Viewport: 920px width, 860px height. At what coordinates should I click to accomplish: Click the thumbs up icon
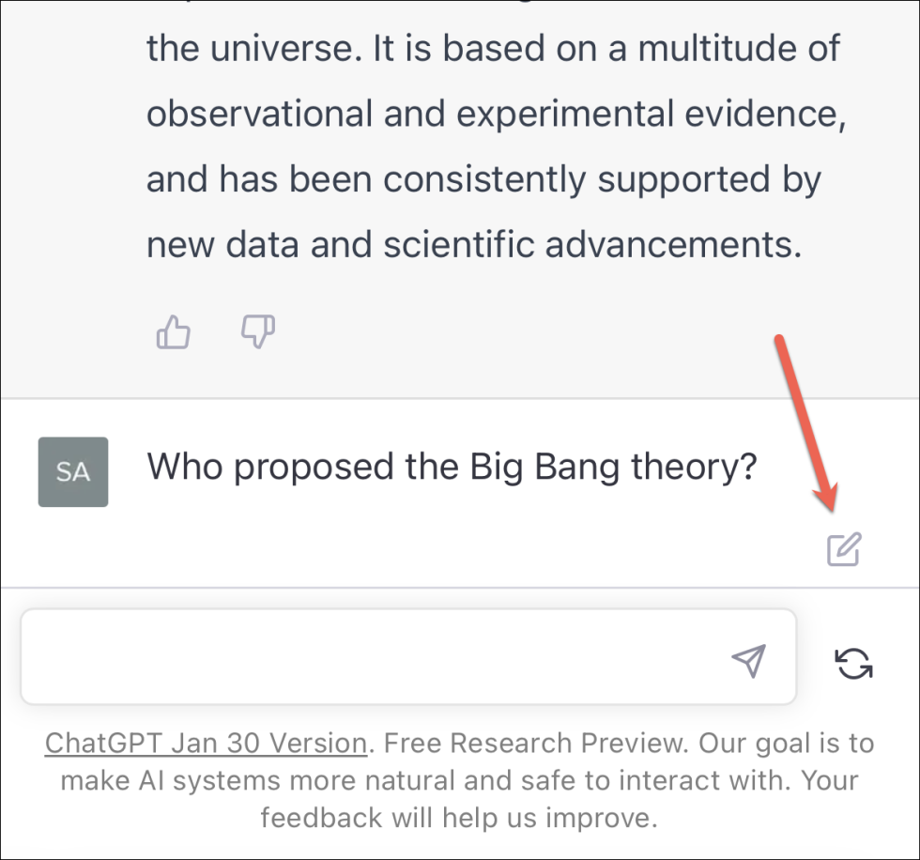click(174, 331)
